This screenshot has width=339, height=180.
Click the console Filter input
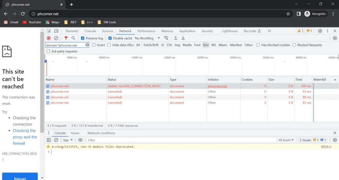pyautogui.click(x=181, y=140)
